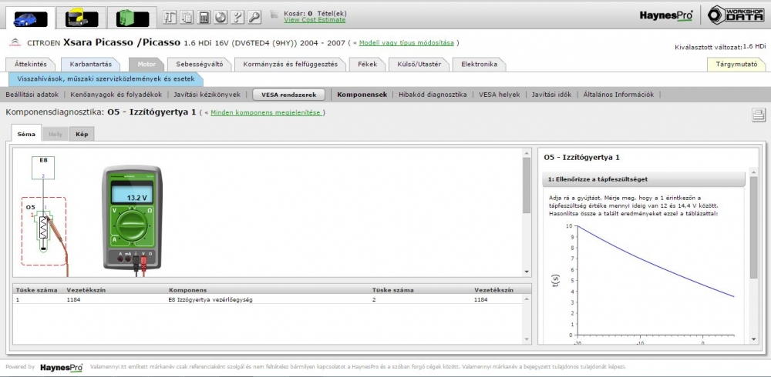771x377 pixels.
Task: Select Javítási kézikönyvek submenu
Action: pos(207,95)
